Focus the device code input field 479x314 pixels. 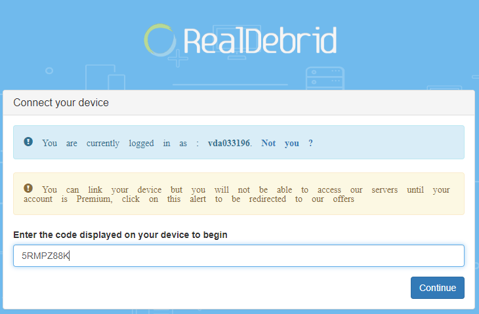239,256
